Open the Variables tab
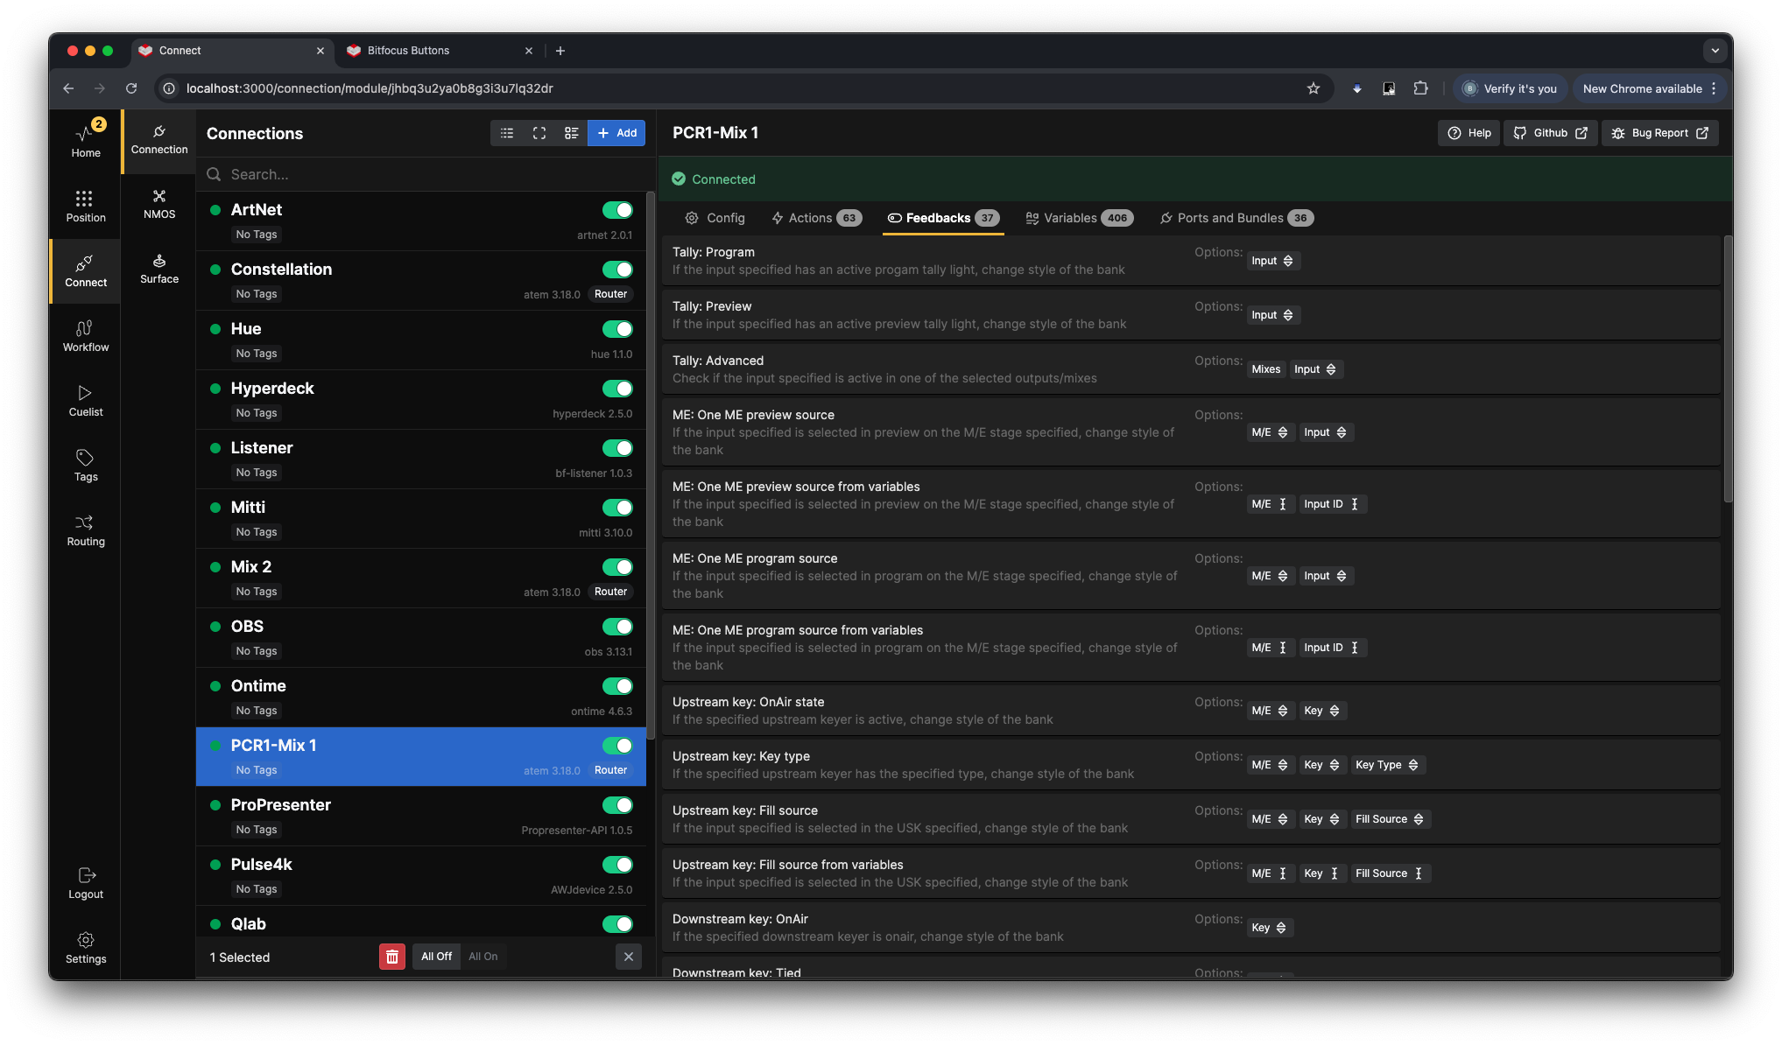Screen dimensions: 1782x1045 [1080, 218]
